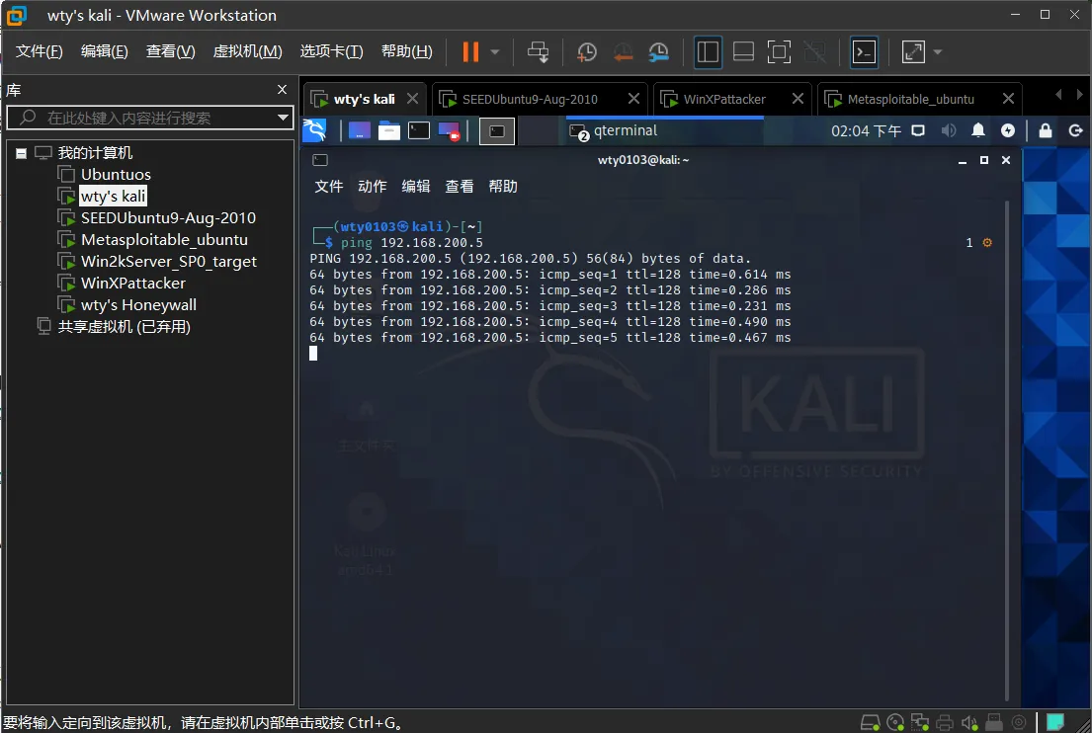This screenshot has width=1092, height=733.
Task: Select Win2kServer_SP0_target in the library
Action: point(169,262)
